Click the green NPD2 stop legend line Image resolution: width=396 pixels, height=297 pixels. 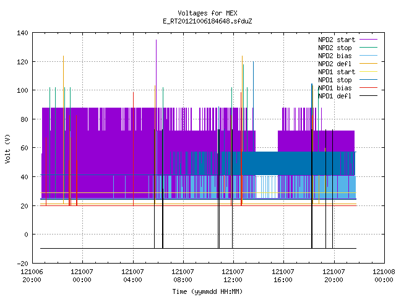[369, 47]
